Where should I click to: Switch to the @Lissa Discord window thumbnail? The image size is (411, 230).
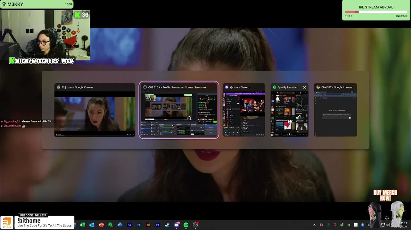[244, 110]
